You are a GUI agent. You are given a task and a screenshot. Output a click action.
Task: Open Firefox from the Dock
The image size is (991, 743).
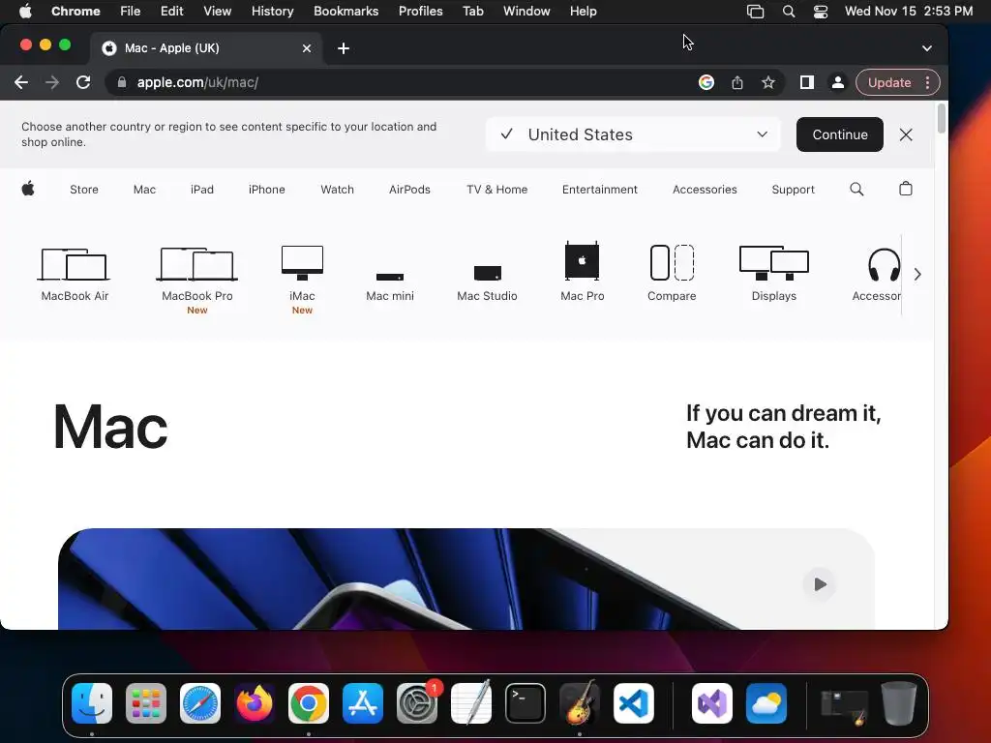pyautogui.click(x=255, y=703)
